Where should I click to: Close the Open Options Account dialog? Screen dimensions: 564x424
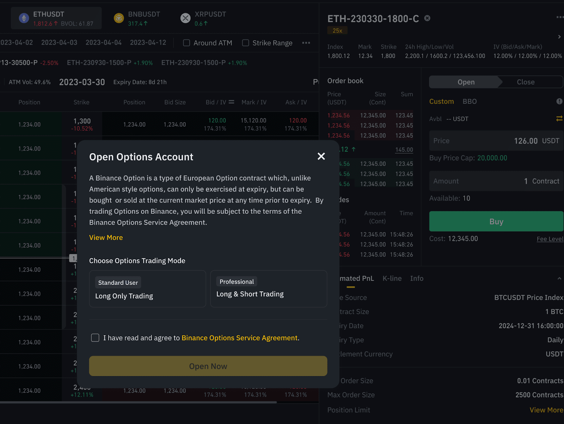(x=321, y=156)
